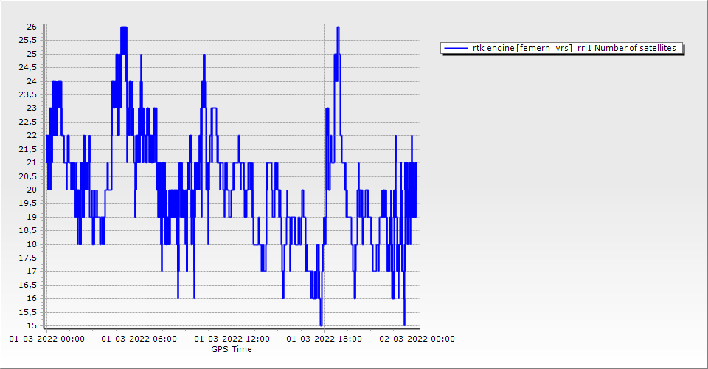
Task: Select the "21" value on y-axis
Action: point(31,162)
